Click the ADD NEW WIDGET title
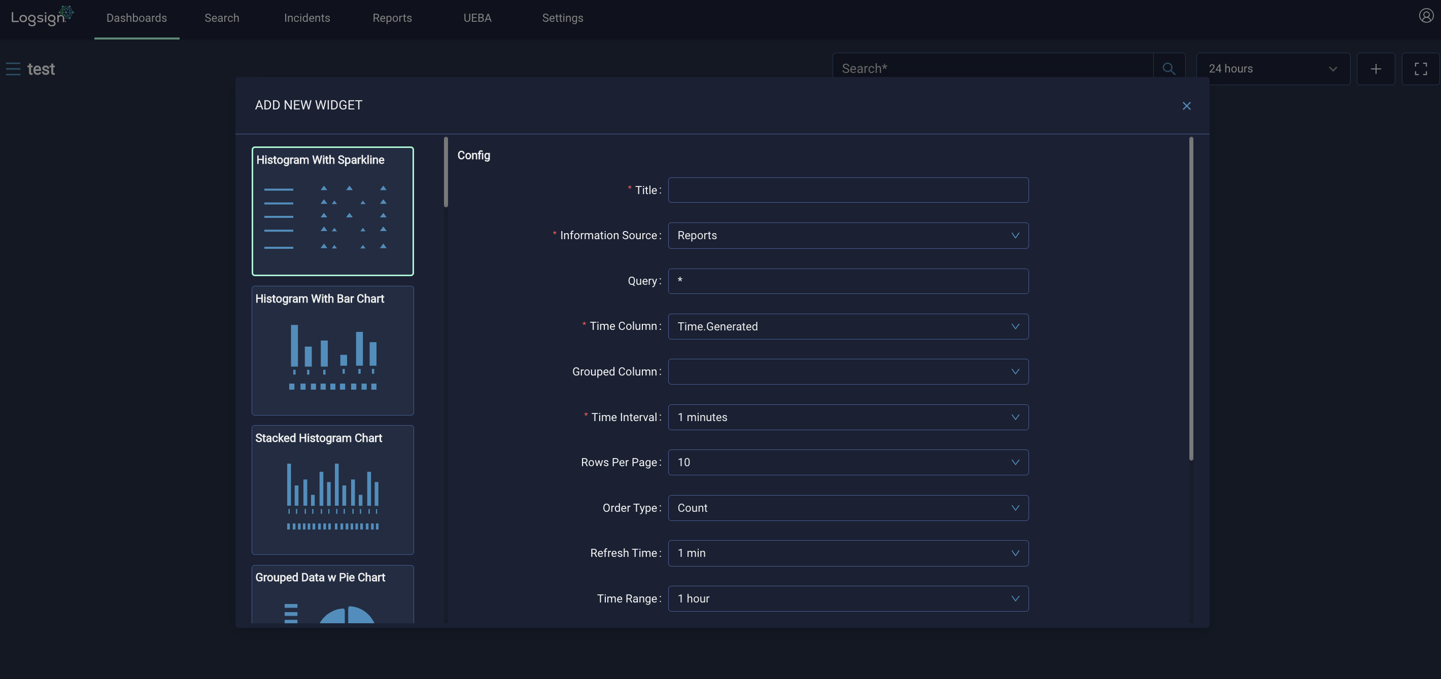 coord(308,105)
